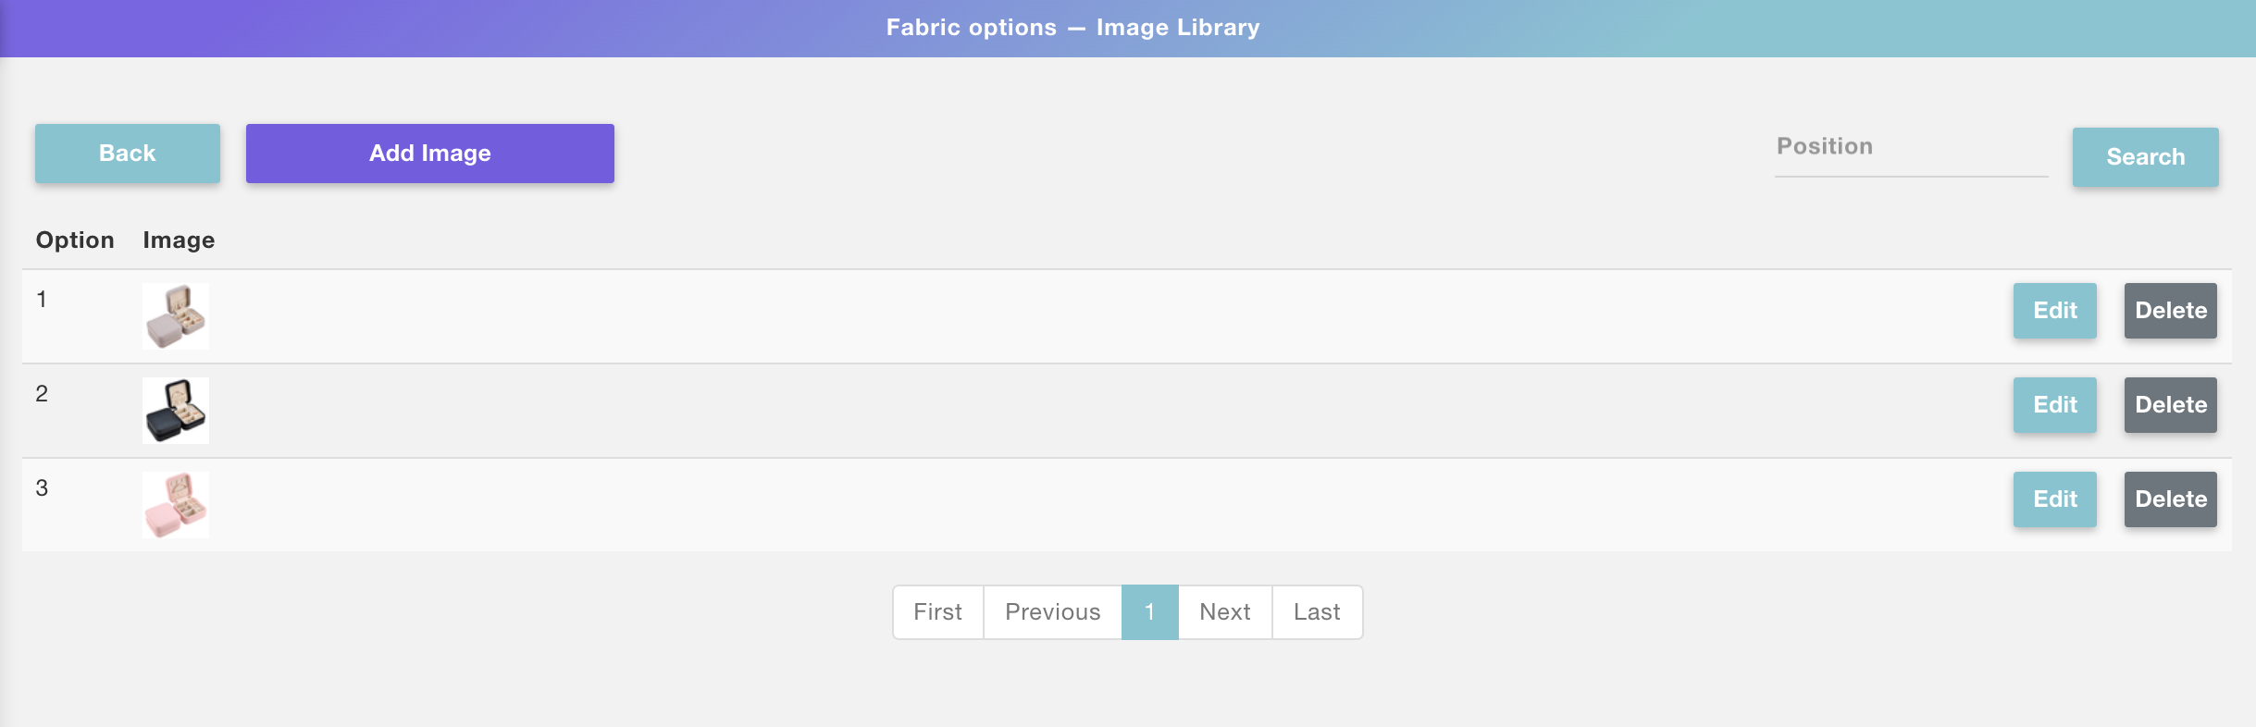Click Previous page link

click(x=1052, y=612)
